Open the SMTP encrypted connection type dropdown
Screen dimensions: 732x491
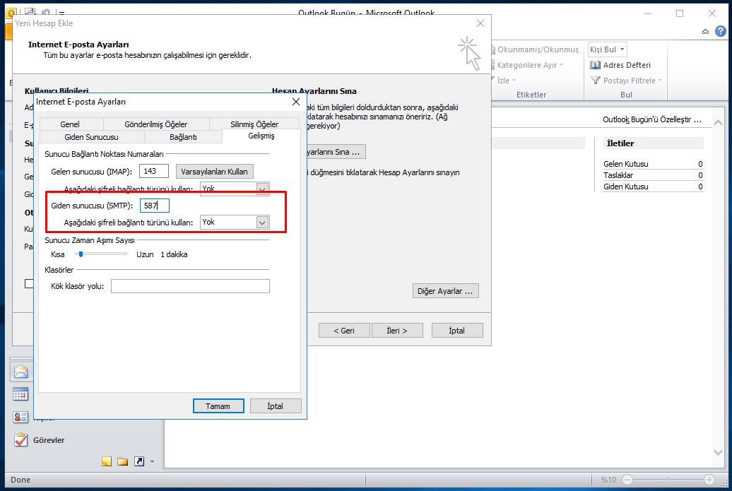262,223
